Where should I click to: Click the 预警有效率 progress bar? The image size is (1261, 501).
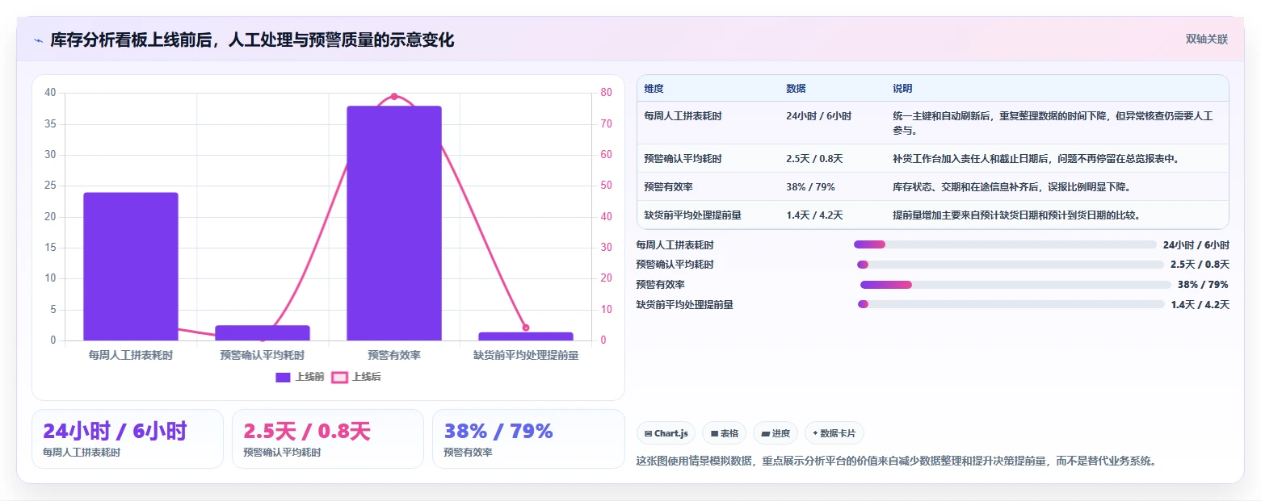click(1015, 285)
